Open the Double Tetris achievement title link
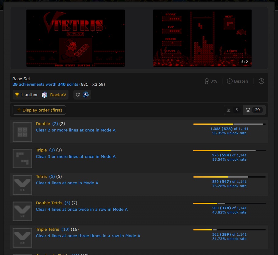 click(49, 203)
